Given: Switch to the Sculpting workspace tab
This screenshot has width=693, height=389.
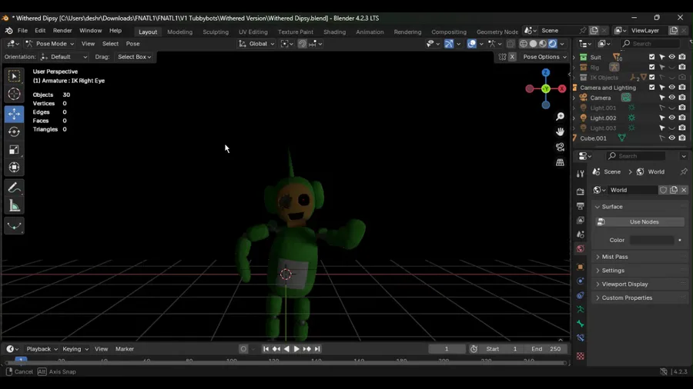Looking at the screenshot, I should pos(216,32).
